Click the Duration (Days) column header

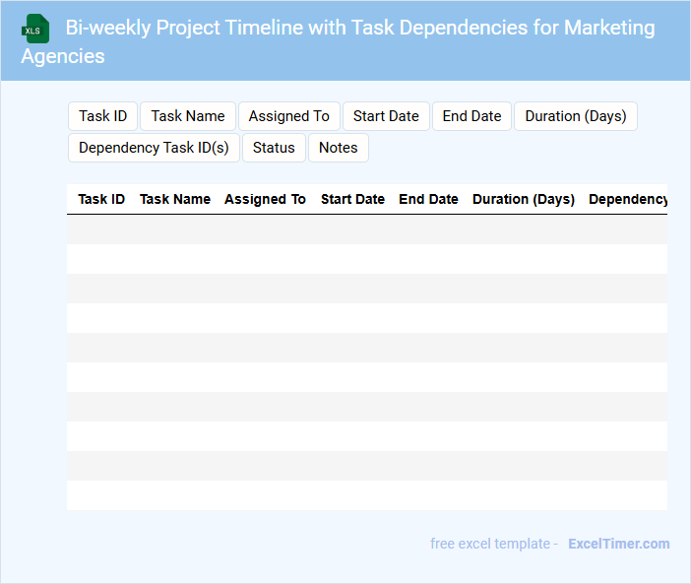(524, 199)
